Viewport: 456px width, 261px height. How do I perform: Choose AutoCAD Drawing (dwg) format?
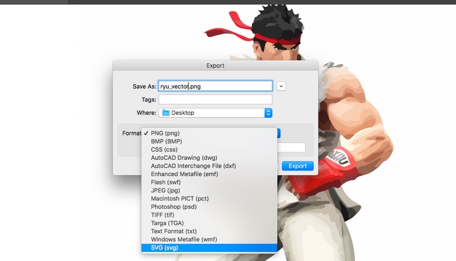tap(209, 158)
